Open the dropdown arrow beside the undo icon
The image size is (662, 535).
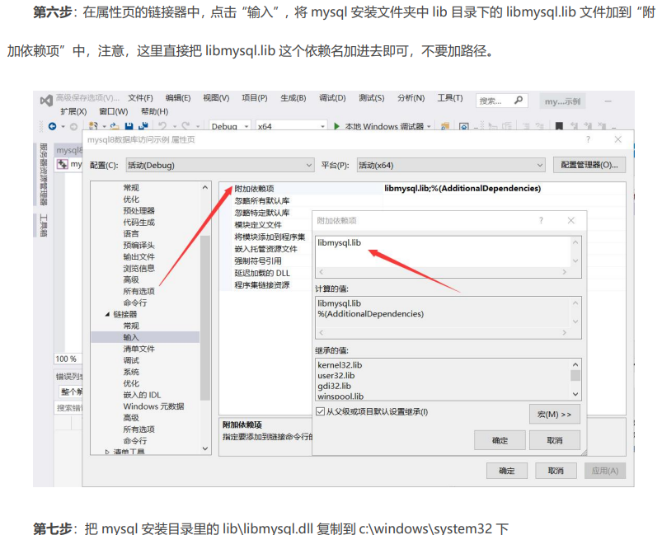coord(173,126)
